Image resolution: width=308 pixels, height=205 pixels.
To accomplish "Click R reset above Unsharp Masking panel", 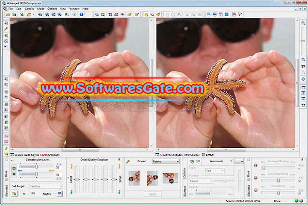I will (x=302, y=159).
